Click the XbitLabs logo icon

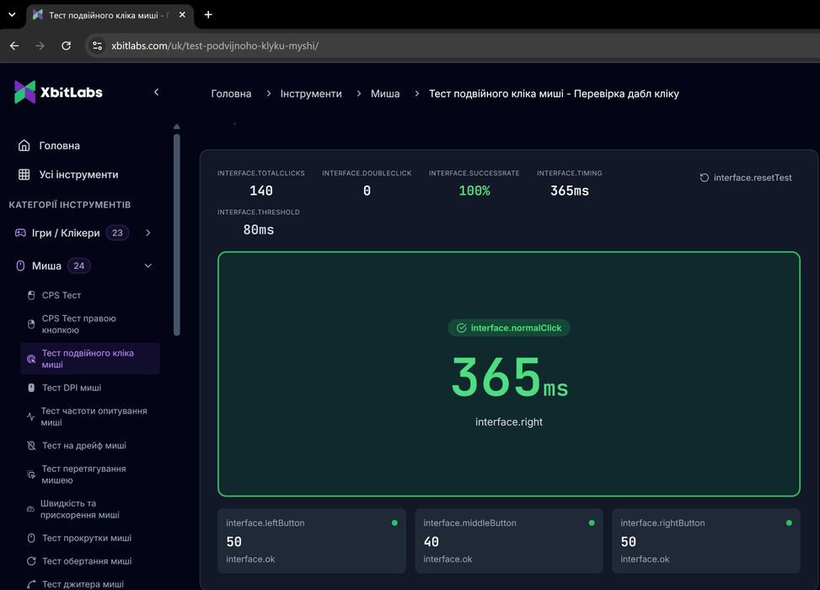pyautogui.click(x=24, y=92)
